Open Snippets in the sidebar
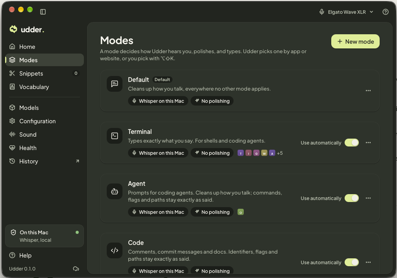 tap(45, 73)
